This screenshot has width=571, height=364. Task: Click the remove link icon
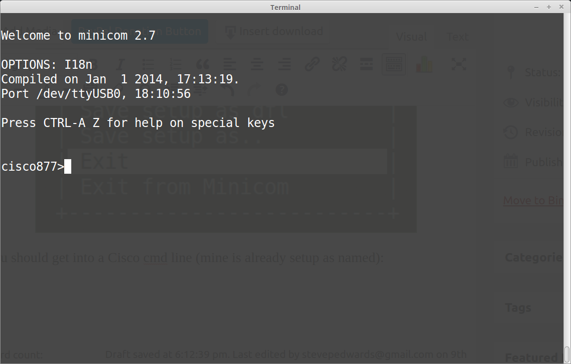(x=339, y=64)
